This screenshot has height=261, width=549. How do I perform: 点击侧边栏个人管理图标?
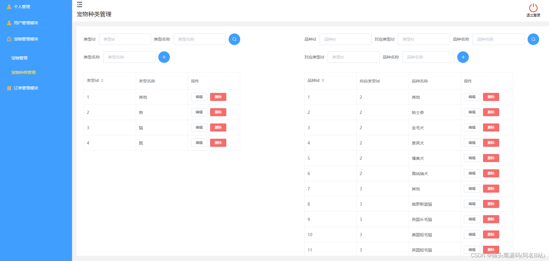coord(8,6)
